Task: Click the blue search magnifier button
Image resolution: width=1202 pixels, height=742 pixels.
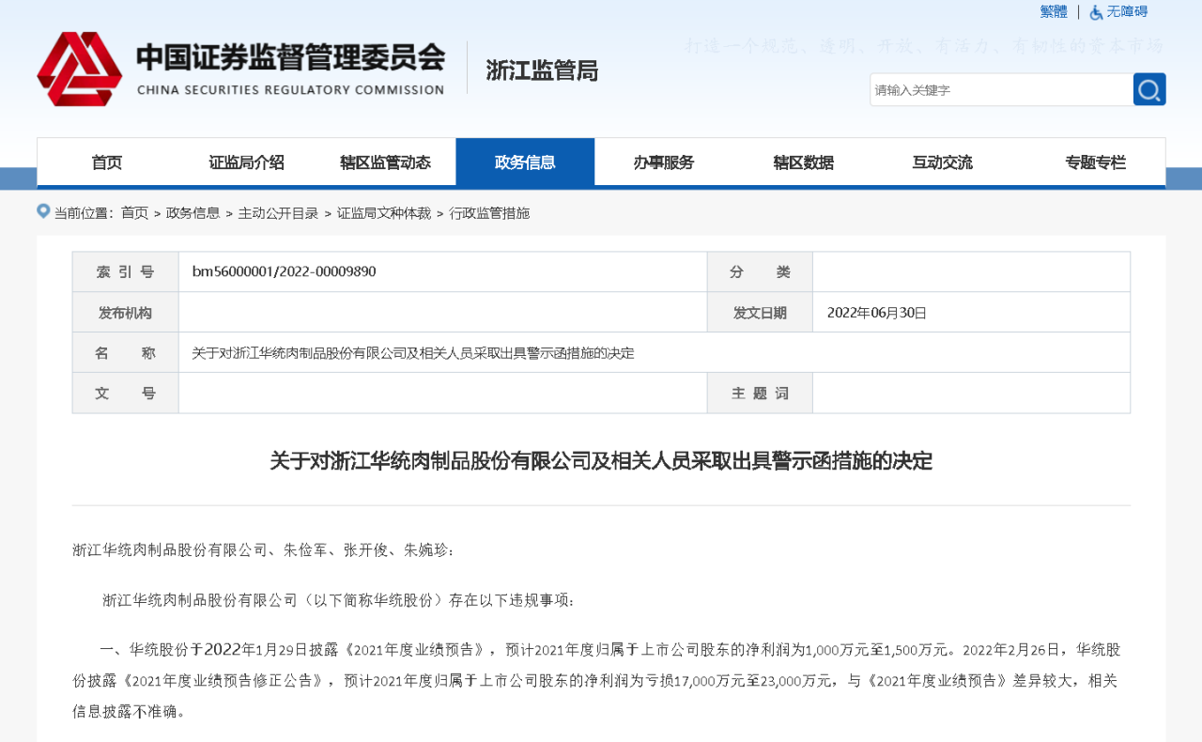Action: pyautogui.click(x=1149, y=89)
